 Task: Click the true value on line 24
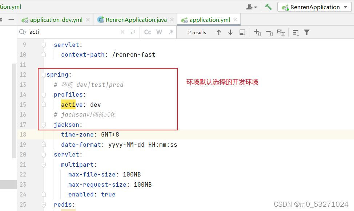click(x=108, y=195)
